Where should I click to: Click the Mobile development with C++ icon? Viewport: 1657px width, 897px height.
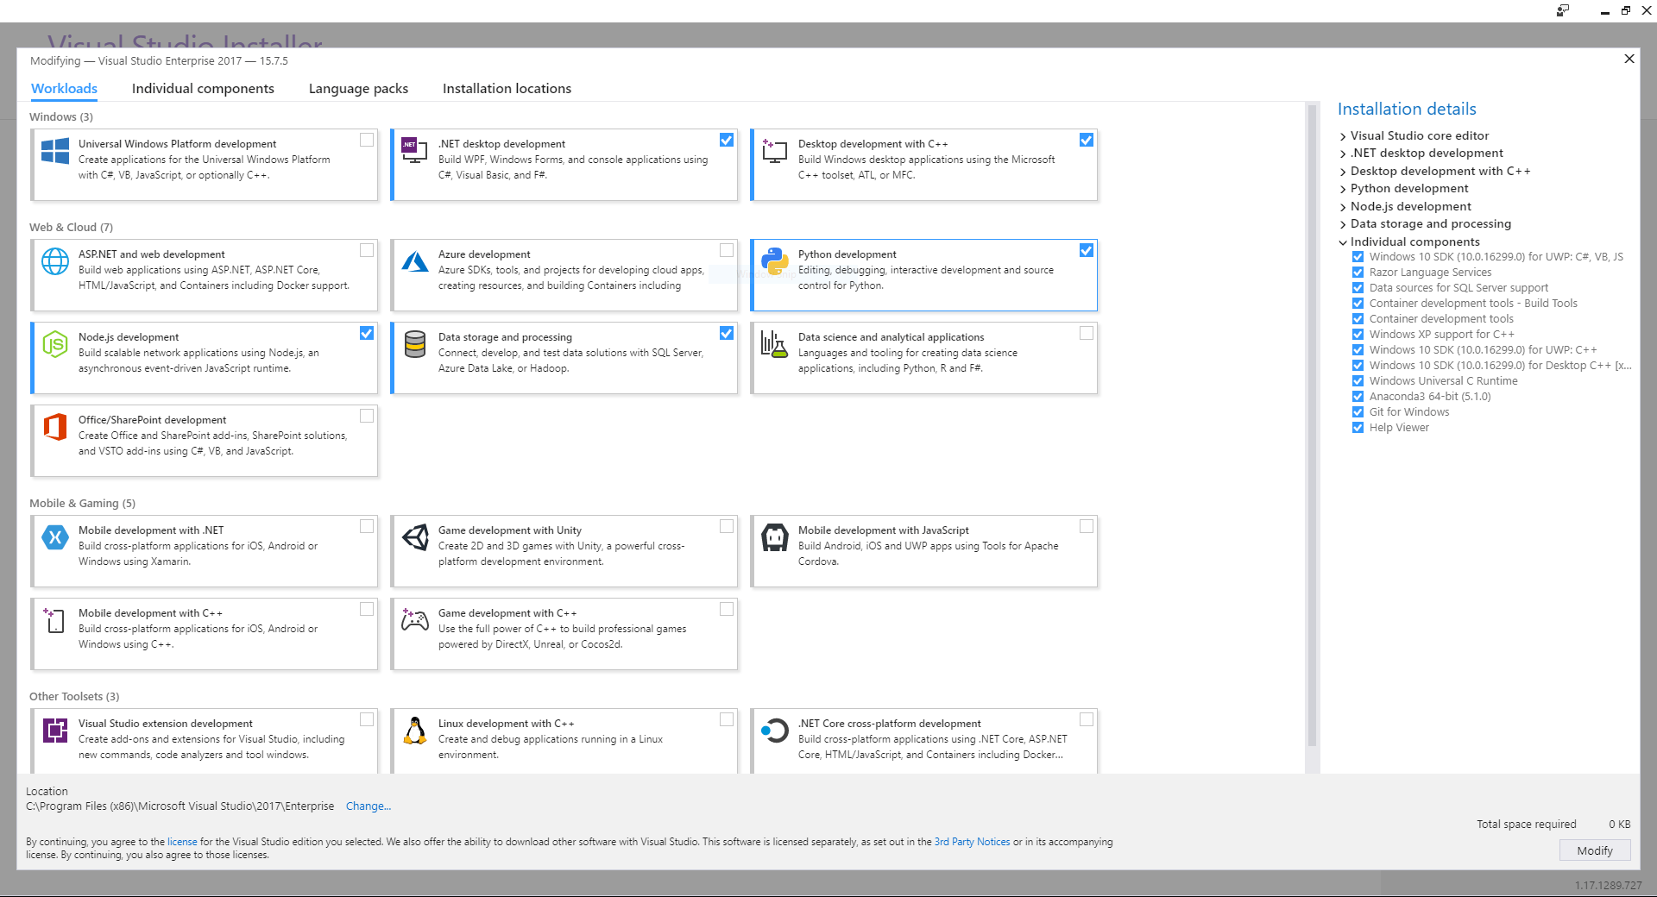[55, 620]
